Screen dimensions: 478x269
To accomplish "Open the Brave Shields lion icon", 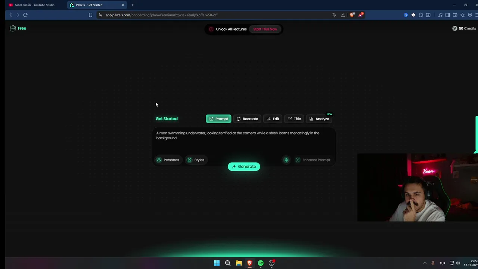I will 352,15.
